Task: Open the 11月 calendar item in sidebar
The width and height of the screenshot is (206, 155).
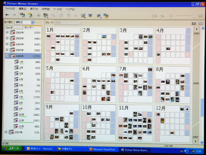Action: tap(21, 120)
